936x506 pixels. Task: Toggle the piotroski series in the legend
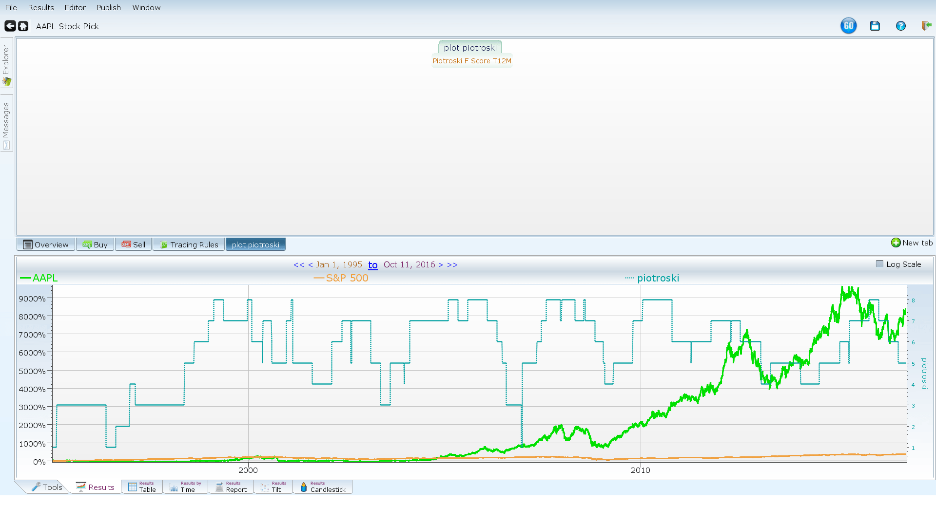(x=652, y=278)
